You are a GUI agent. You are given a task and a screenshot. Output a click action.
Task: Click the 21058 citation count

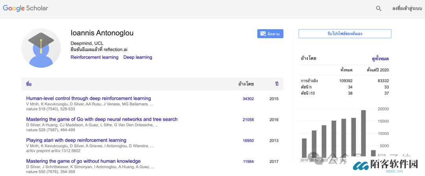248,120
